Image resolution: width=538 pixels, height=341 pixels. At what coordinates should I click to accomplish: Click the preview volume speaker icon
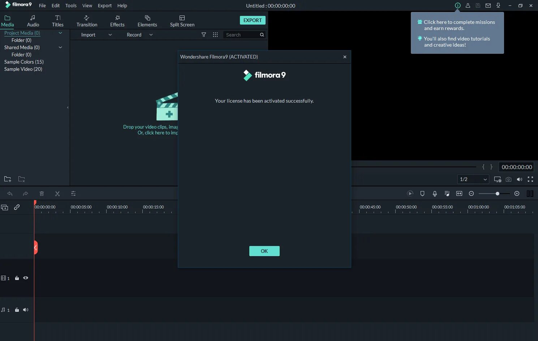pos(520,179)
